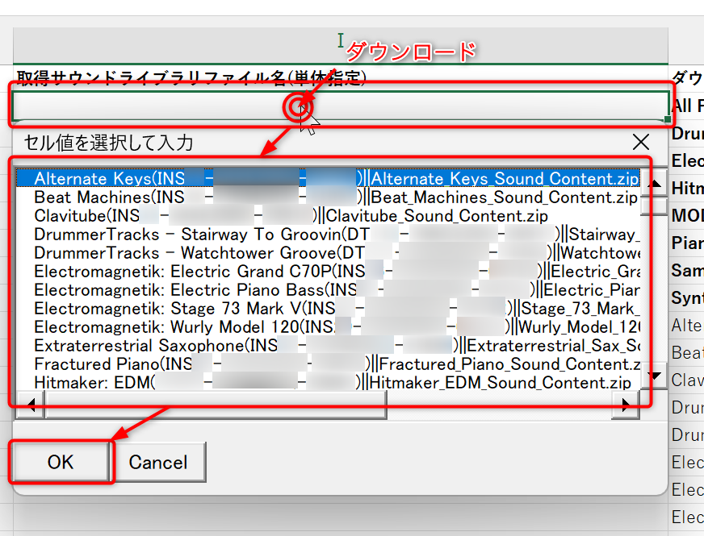Click the horizontal scrollbar right arrow
This screenshot has height=536, width=704.
626,405
